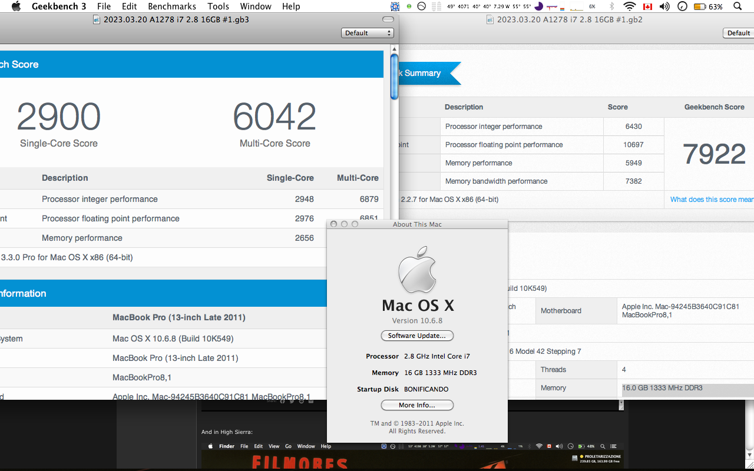
Task: Open the Bluetooth menu bar icon
Action: pos(611,6)
